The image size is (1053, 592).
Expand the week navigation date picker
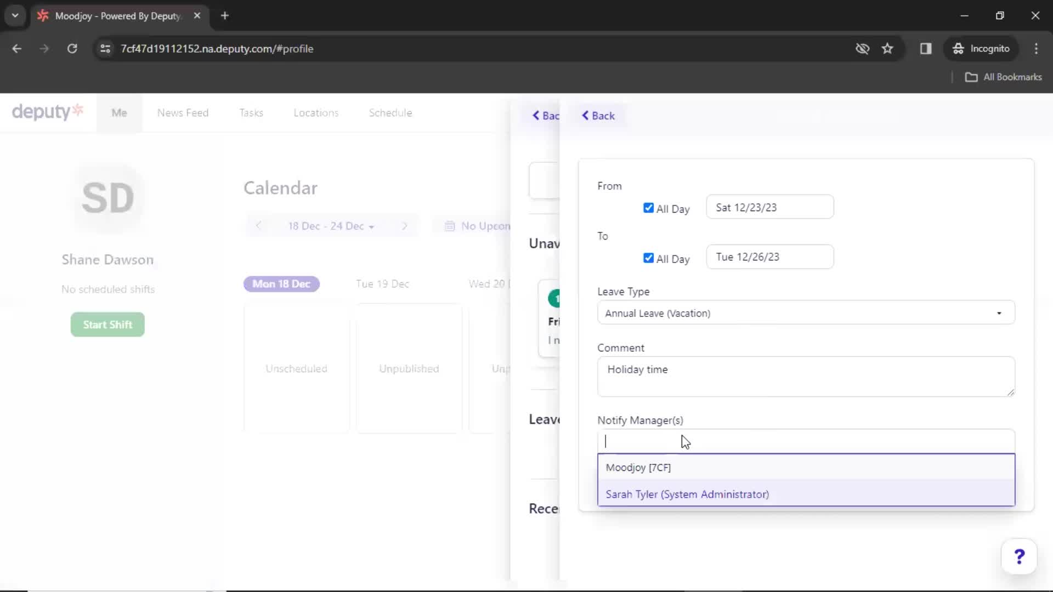331,226
